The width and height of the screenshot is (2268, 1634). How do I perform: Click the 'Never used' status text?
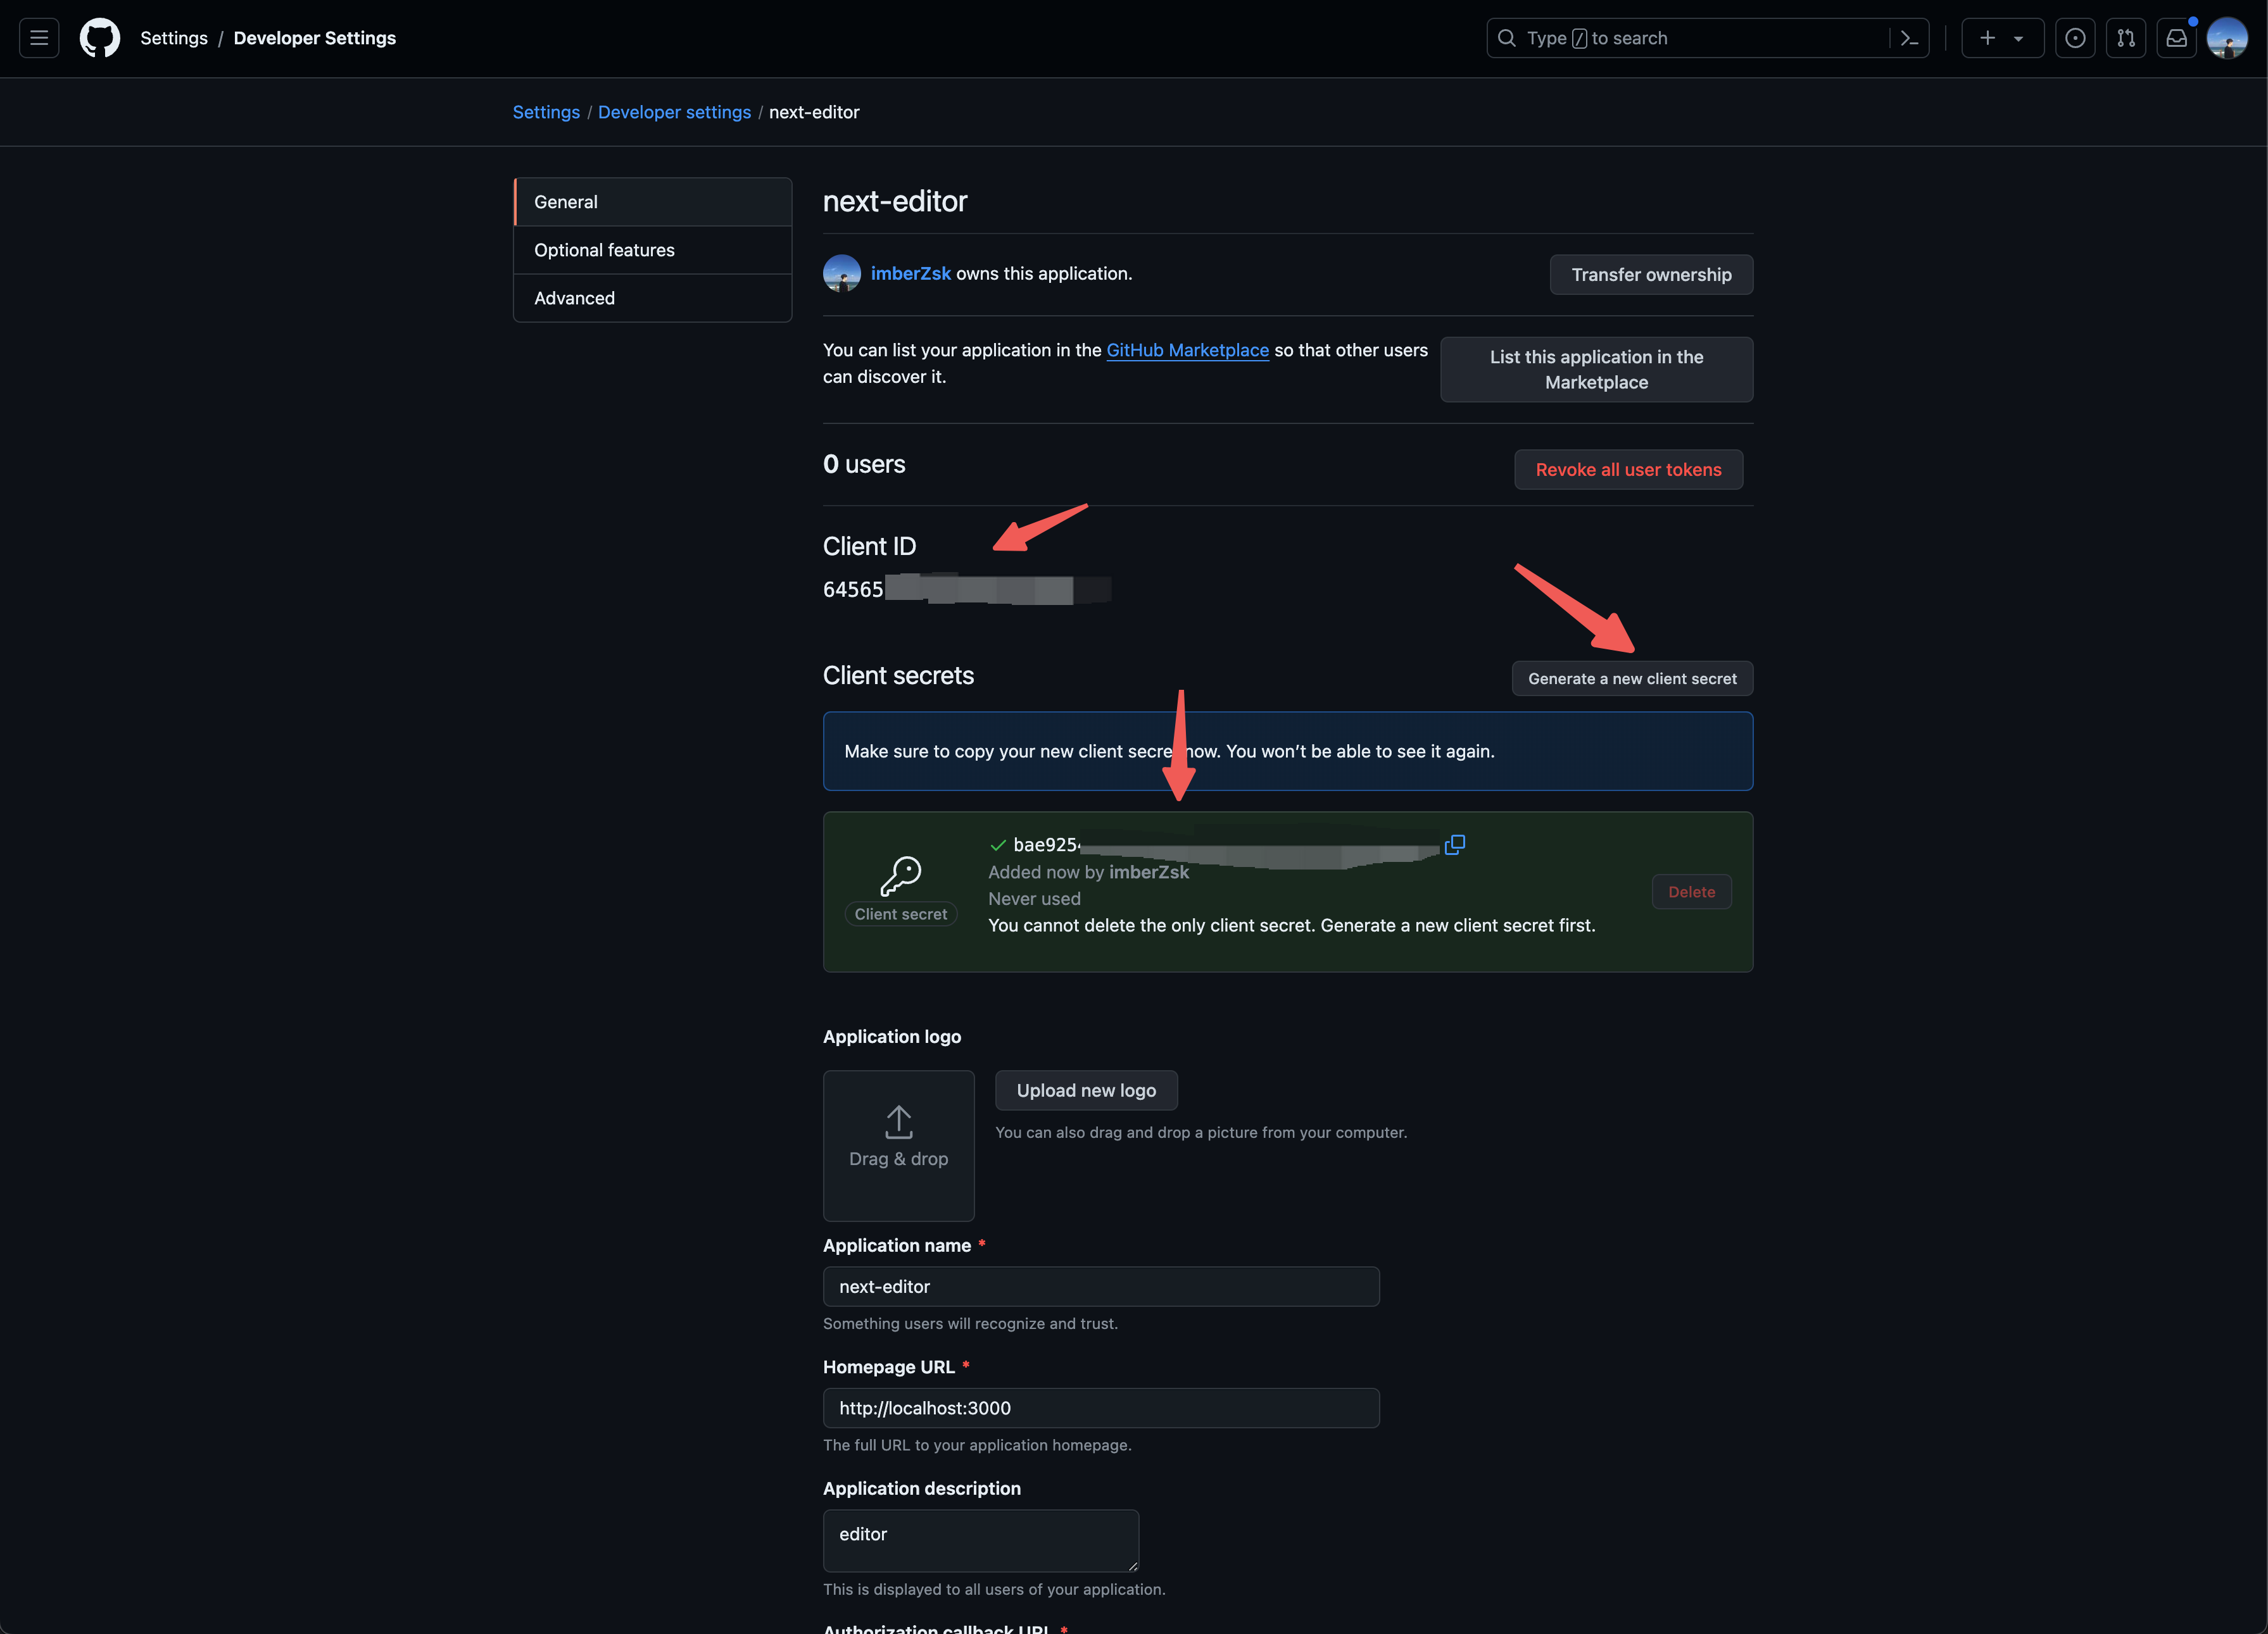(x=1034, y=899)
